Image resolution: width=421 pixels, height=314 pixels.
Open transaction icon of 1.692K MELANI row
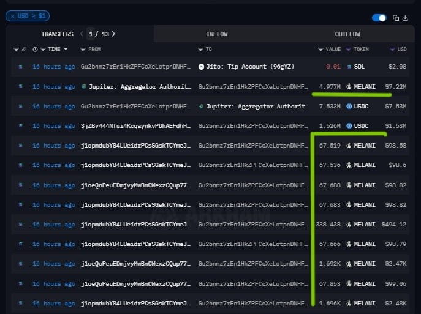[20, 264]
